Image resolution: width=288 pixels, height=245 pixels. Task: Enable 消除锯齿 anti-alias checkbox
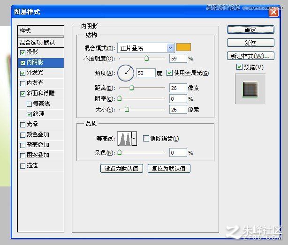coord(146,138)
